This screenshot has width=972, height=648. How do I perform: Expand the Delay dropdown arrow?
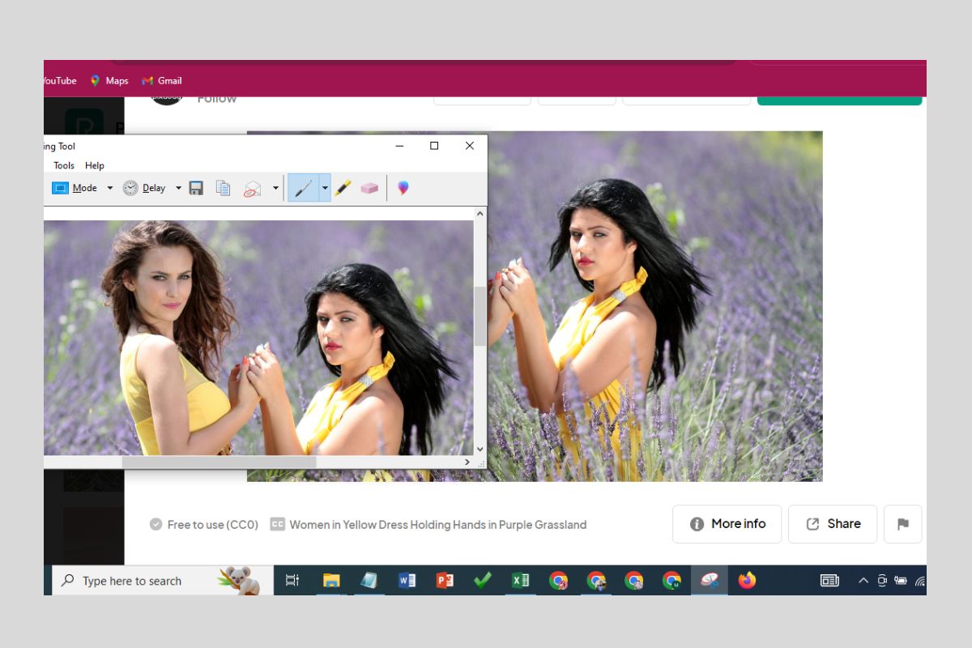178,188
